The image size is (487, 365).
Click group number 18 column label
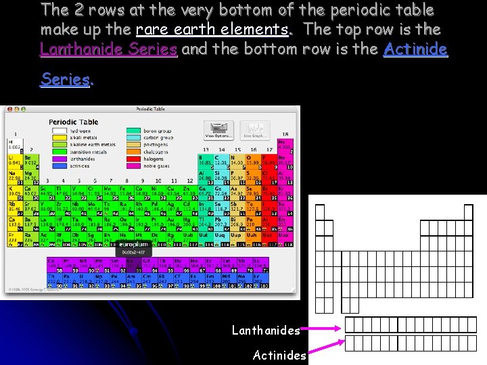point(285,135)
